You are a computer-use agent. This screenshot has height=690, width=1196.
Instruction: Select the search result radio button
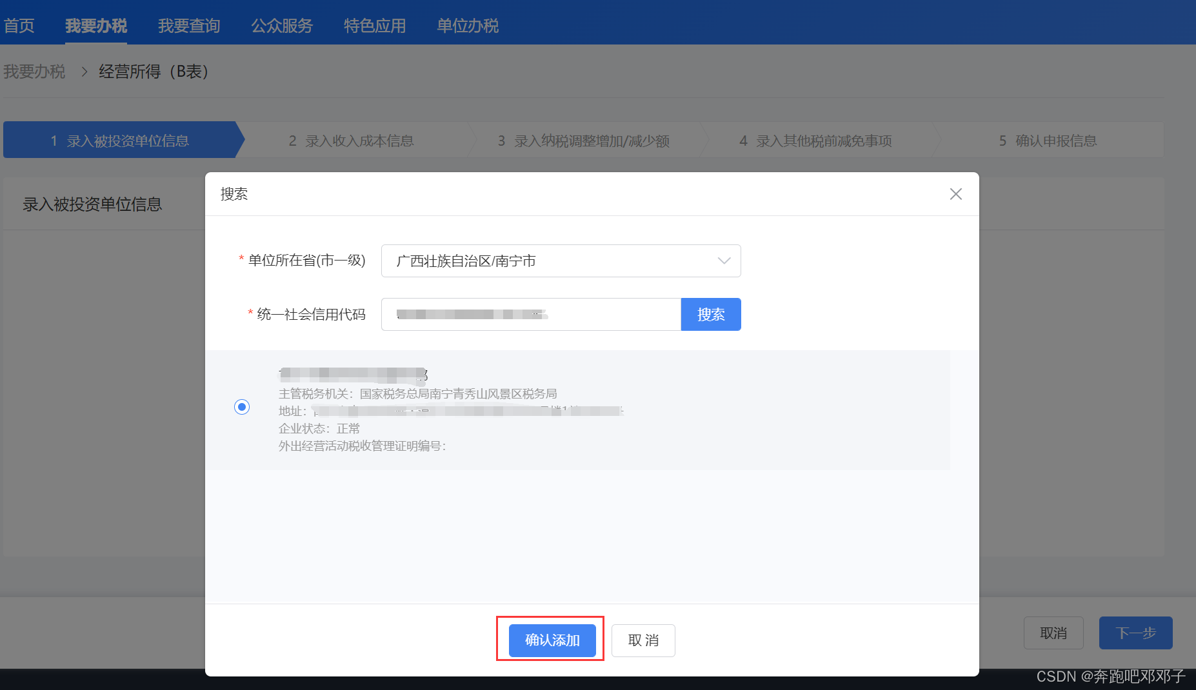pyautogui.click(x=242, y=407)
